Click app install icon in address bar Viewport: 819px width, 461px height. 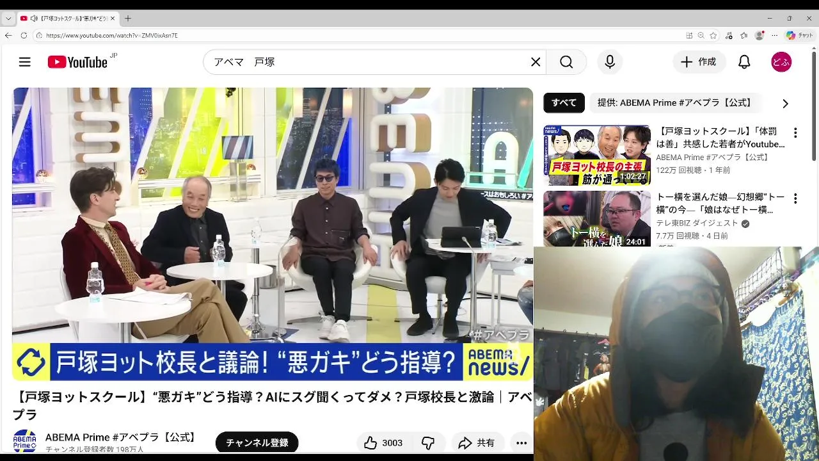click(689, 35)
